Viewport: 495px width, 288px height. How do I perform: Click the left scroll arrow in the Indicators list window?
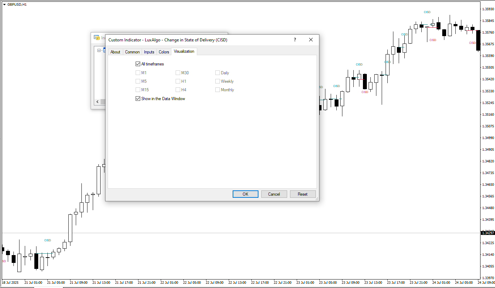click(97, 102)
